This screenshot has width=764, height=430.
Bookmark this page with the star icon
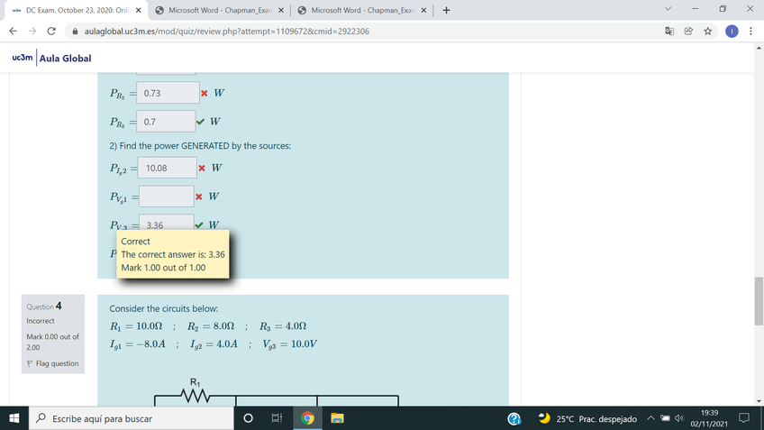tap(708, 31)
